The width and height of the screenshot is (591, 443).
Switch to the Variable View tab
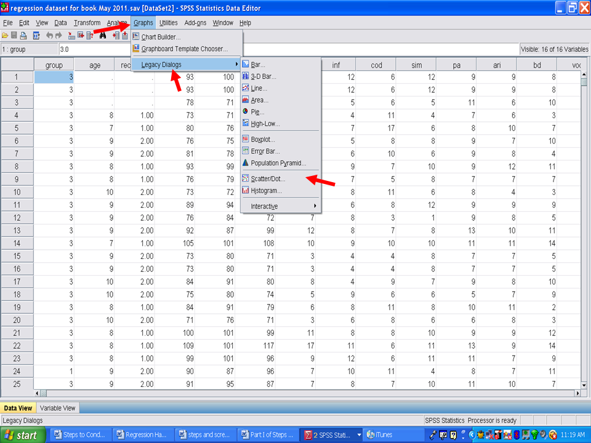coord(58,408)
